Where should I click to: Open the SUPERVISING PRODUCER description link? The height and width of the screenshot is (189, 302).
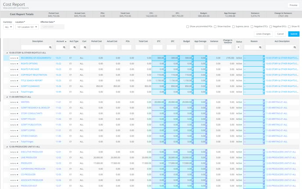(33, 169)
